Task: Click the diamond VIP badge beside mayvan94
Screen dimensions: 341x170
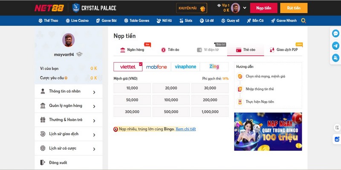Action: 79,54
